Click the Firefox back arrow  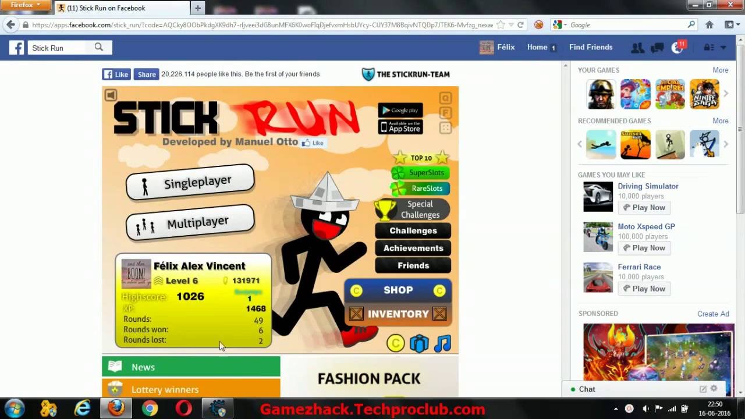point(10,25)
